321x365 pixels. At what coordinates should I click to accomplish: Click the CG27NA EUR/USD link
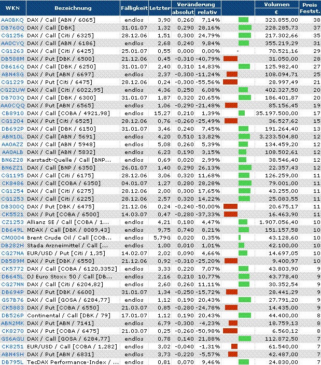pyautogui.click(x=12, y=253)
